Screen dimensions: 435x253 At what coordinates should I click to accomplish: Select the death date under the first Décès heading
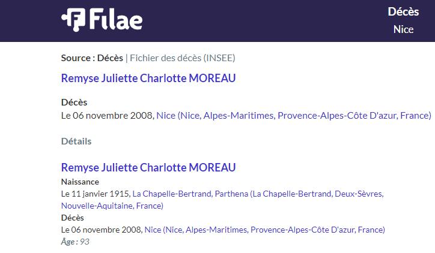(x=108, y=116)
